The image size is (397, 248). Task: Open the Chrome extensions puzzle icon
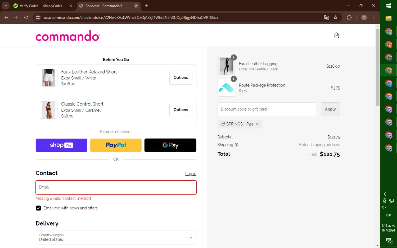click(349, 17)
